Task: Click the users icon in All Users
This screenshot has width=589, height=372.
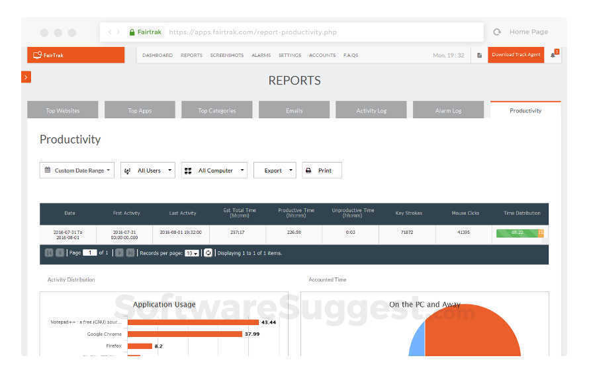Action: pyautogui.click(x=127, y=170)
